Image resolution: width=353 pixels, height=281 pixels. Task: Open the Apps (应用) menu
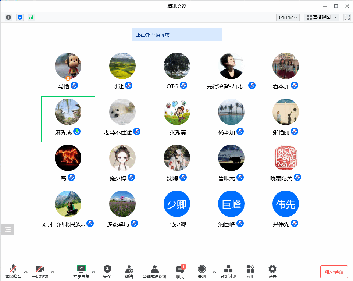250,271
